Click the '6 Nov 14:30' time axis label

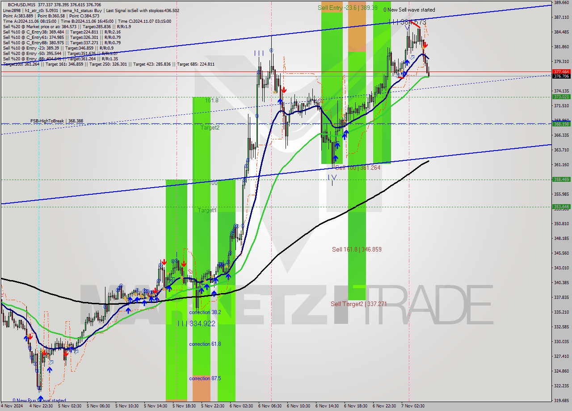coord(327,406)
